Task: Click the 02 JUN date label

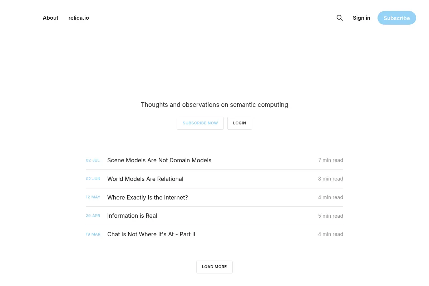Action: tap(93, 179)
